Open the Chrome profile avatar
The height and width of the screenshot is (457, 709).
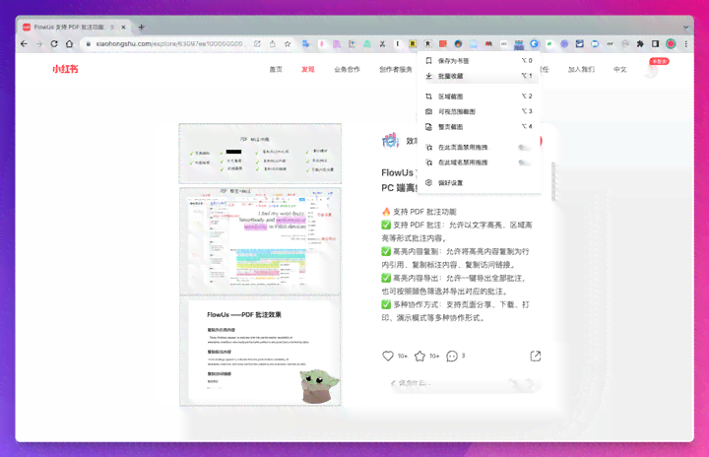[671, 44]
